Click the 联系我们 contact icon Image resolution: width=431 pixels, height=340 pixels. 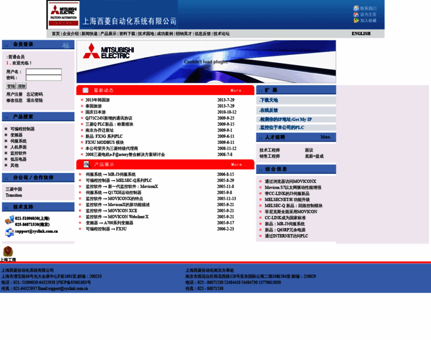point(356,8)
